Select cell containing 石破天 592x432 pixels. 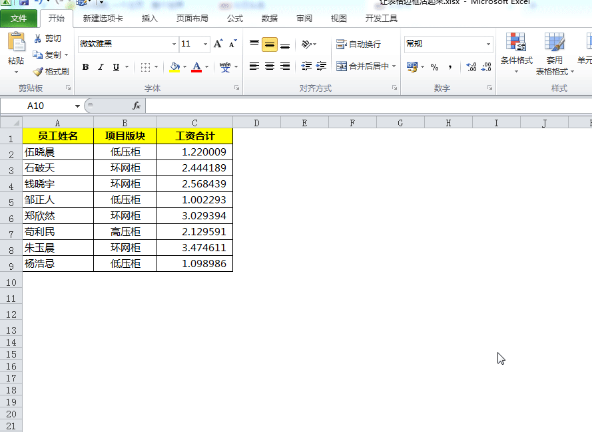pyautogui.click(x=58, y=167)
